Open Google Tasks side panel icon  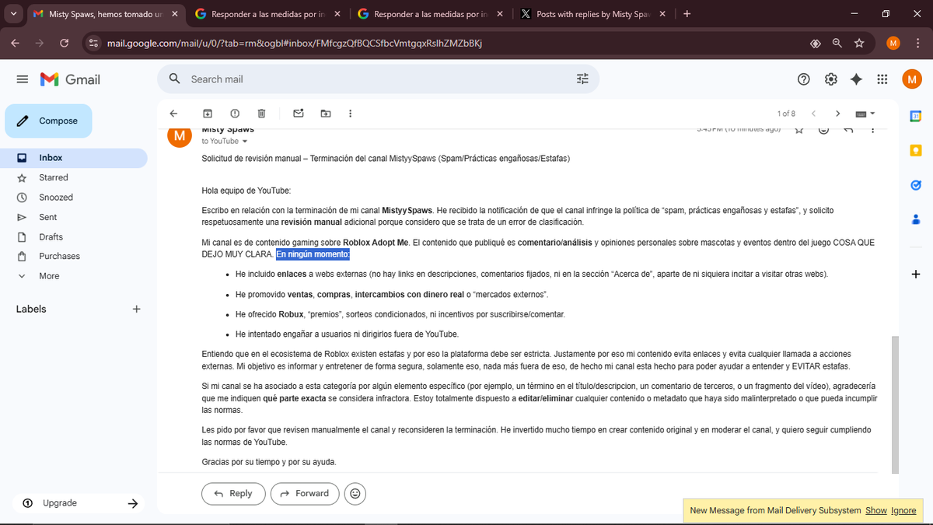click(916, 185)
